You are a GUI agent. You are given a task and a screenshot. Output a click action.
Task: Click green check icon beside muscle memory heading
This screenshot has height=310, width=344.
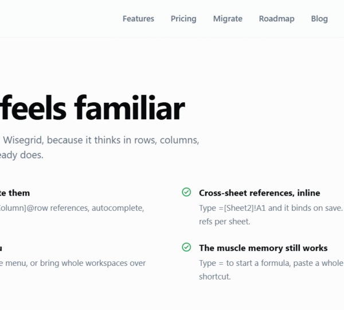point(186,247)
